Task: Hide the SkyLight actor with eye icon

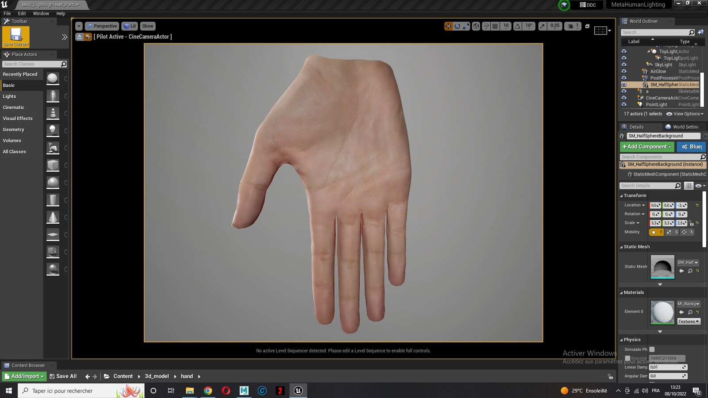Action: coord(624,65)
